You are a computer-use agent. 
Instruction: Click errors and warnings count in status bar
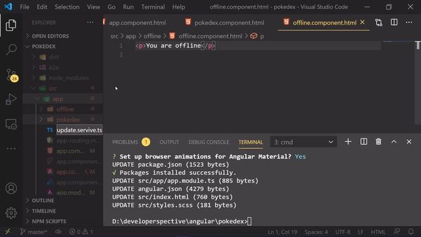pos(81,232)
